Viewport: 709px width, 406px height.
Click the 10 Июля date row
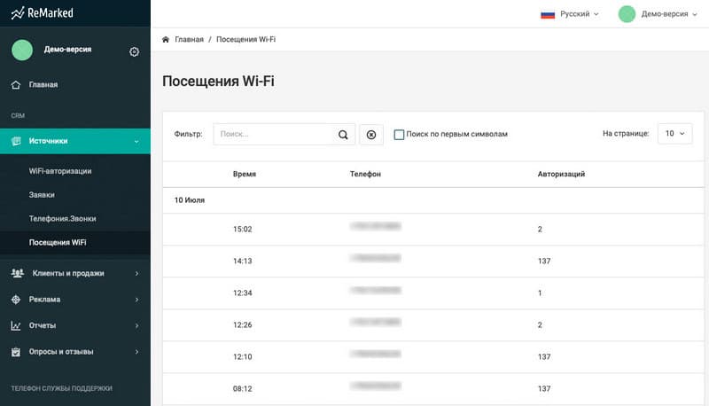[x=433, y=200]
